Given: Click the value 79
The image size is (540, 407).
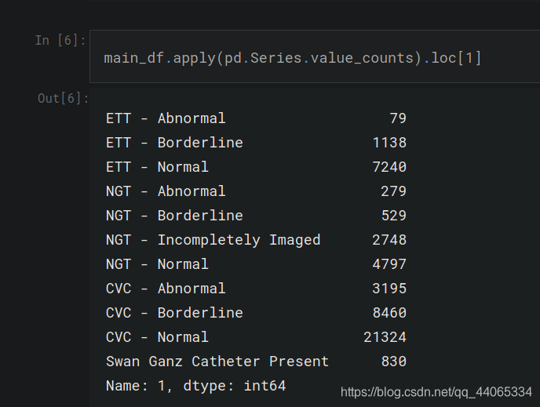Looking at the screenshot, I should click(x=398, y=118).
